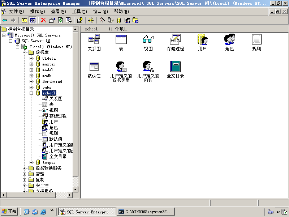Select the Northwind database in tree
The width and height of the screenshot is (289, 217).
click(52, 82)
